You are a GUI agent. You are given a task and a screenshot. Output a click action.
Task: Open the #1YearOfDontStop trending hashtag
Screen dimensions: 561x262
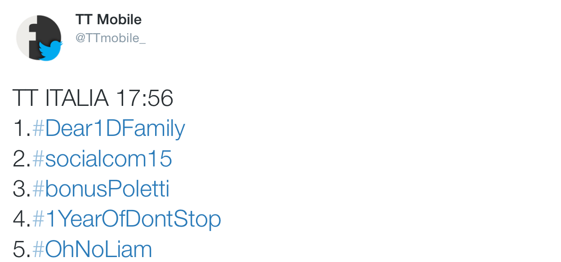127,219
